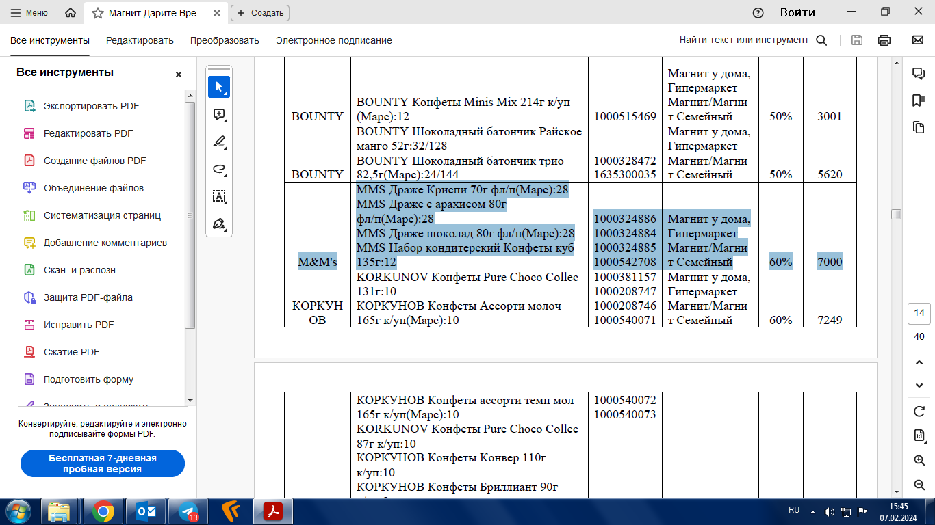Click the Save diskette icon

click(x=856, y=40)
